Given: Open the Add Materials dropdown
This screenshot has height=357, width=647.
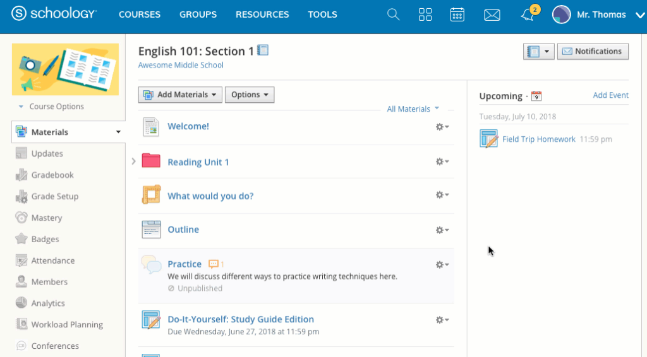Looking at the screenshot, I should 180,95.
